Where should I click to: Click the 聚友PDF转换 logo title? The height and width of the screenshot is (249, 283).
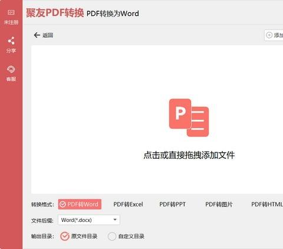tap(55, 13)
